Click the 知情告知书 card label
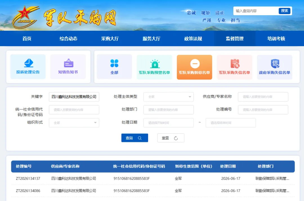 (68, 72)
